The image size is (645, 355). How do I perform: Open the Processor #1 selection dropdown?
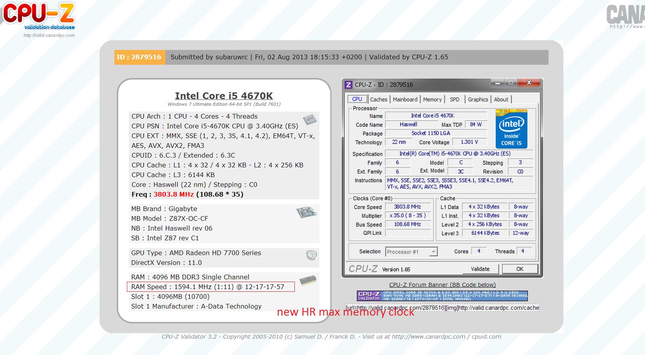click(412, 252)
